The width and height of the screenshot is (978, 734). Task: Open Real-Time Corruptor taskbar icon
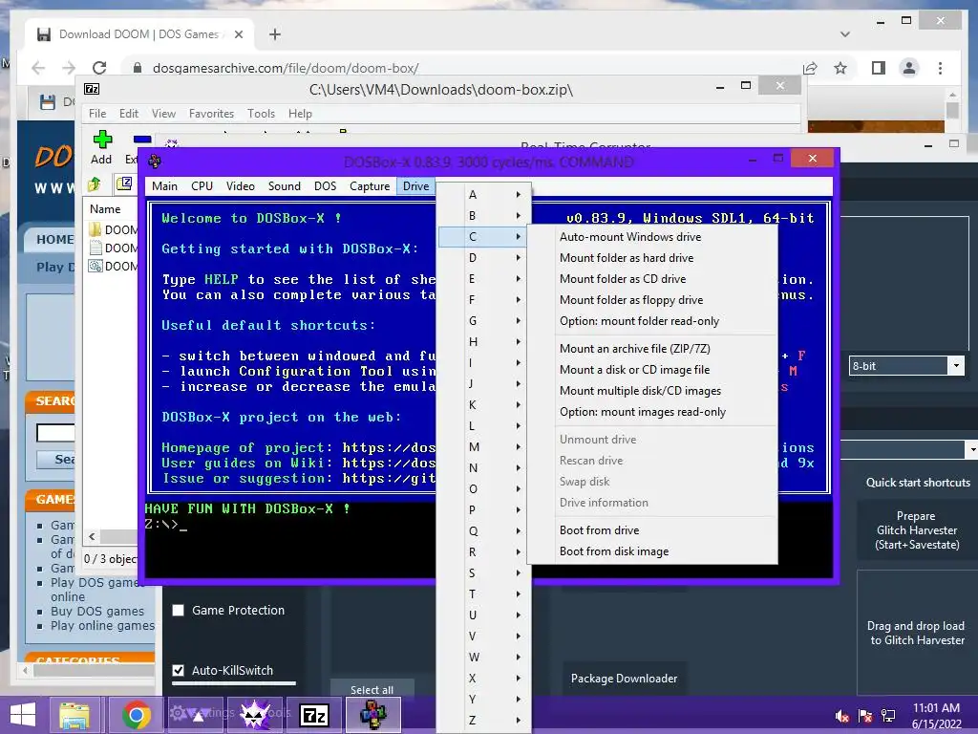point(255,715)
